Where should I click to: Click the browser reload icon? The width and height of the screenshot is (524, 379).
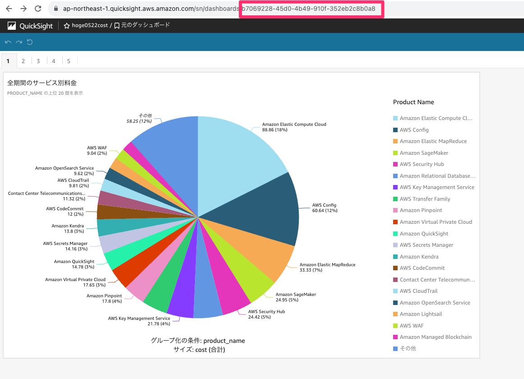[38, 8]
